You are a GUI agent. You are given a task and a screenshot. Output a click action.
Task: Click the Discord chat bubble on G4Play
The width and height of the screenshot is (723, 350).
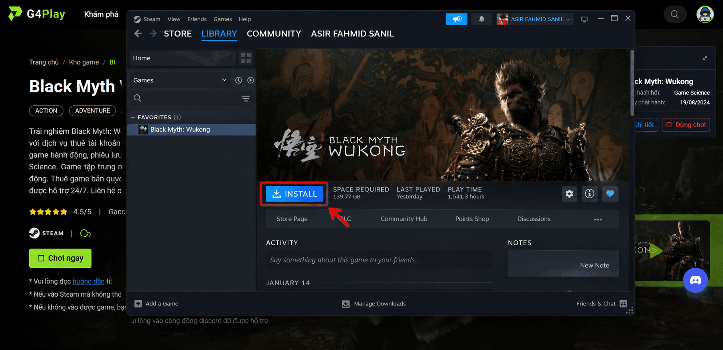695,280
